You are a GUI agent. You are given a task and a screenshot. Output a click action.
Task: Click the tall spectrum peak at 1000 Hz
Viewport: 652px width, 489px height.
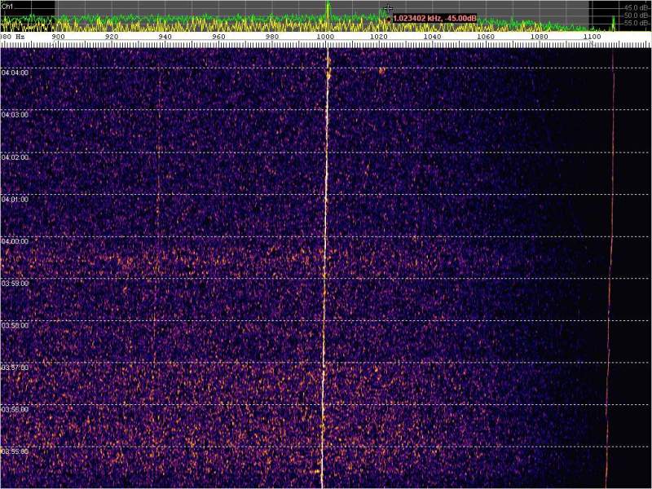328,10
